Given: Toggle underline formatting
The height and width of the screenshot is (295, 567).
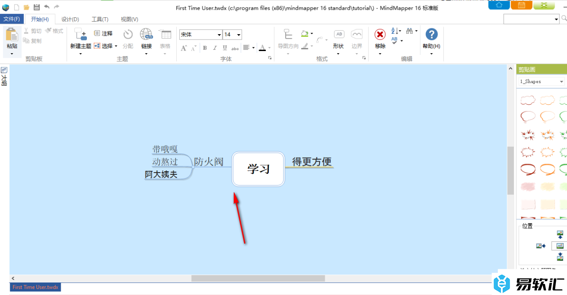Looking at the screenshot, I should [x=225, y=48].
